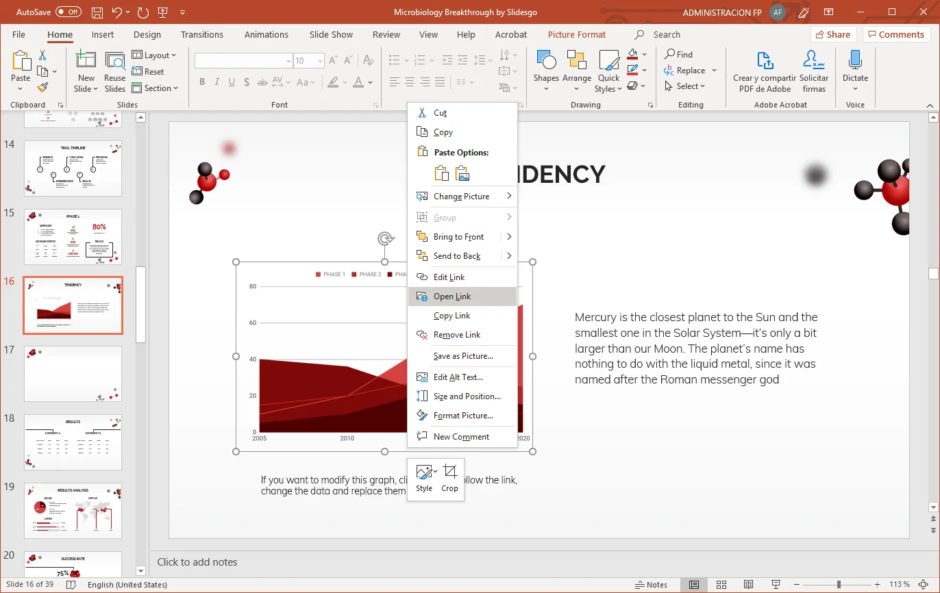Image resolution: width=940 pixels, height=593 pixels.
Task: Open the font size dropdown
Action: [x=319, y=61]
